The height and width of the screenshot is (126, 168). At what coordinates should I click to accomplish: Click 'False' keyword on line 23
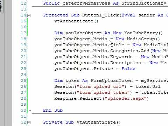(128, 69)
